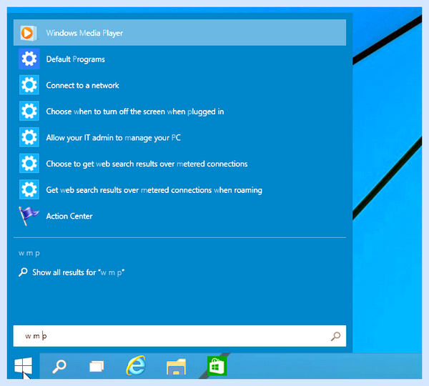Click gear icon beside Allow your IT admin
The height and width of the screenshot is (386, 429).
[x=29, y=137]
